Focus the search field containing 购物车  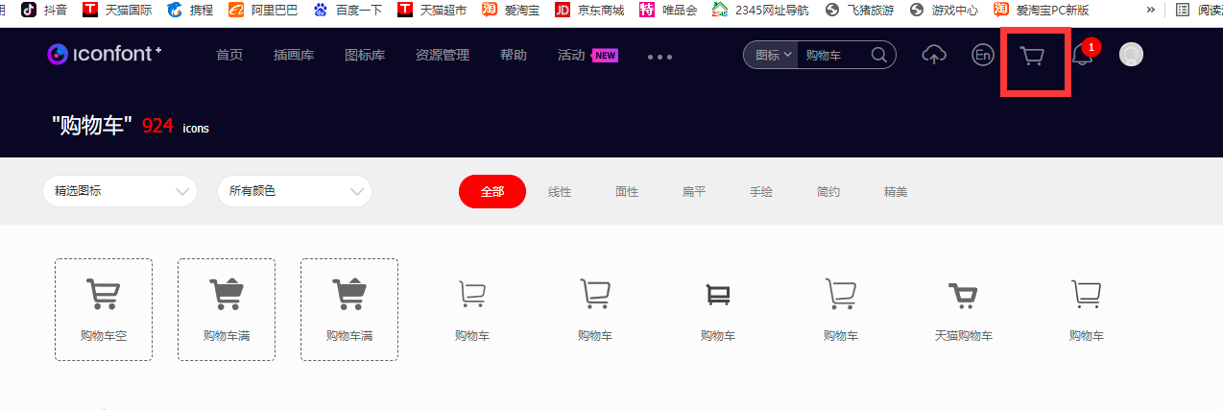tap(834, 55)
